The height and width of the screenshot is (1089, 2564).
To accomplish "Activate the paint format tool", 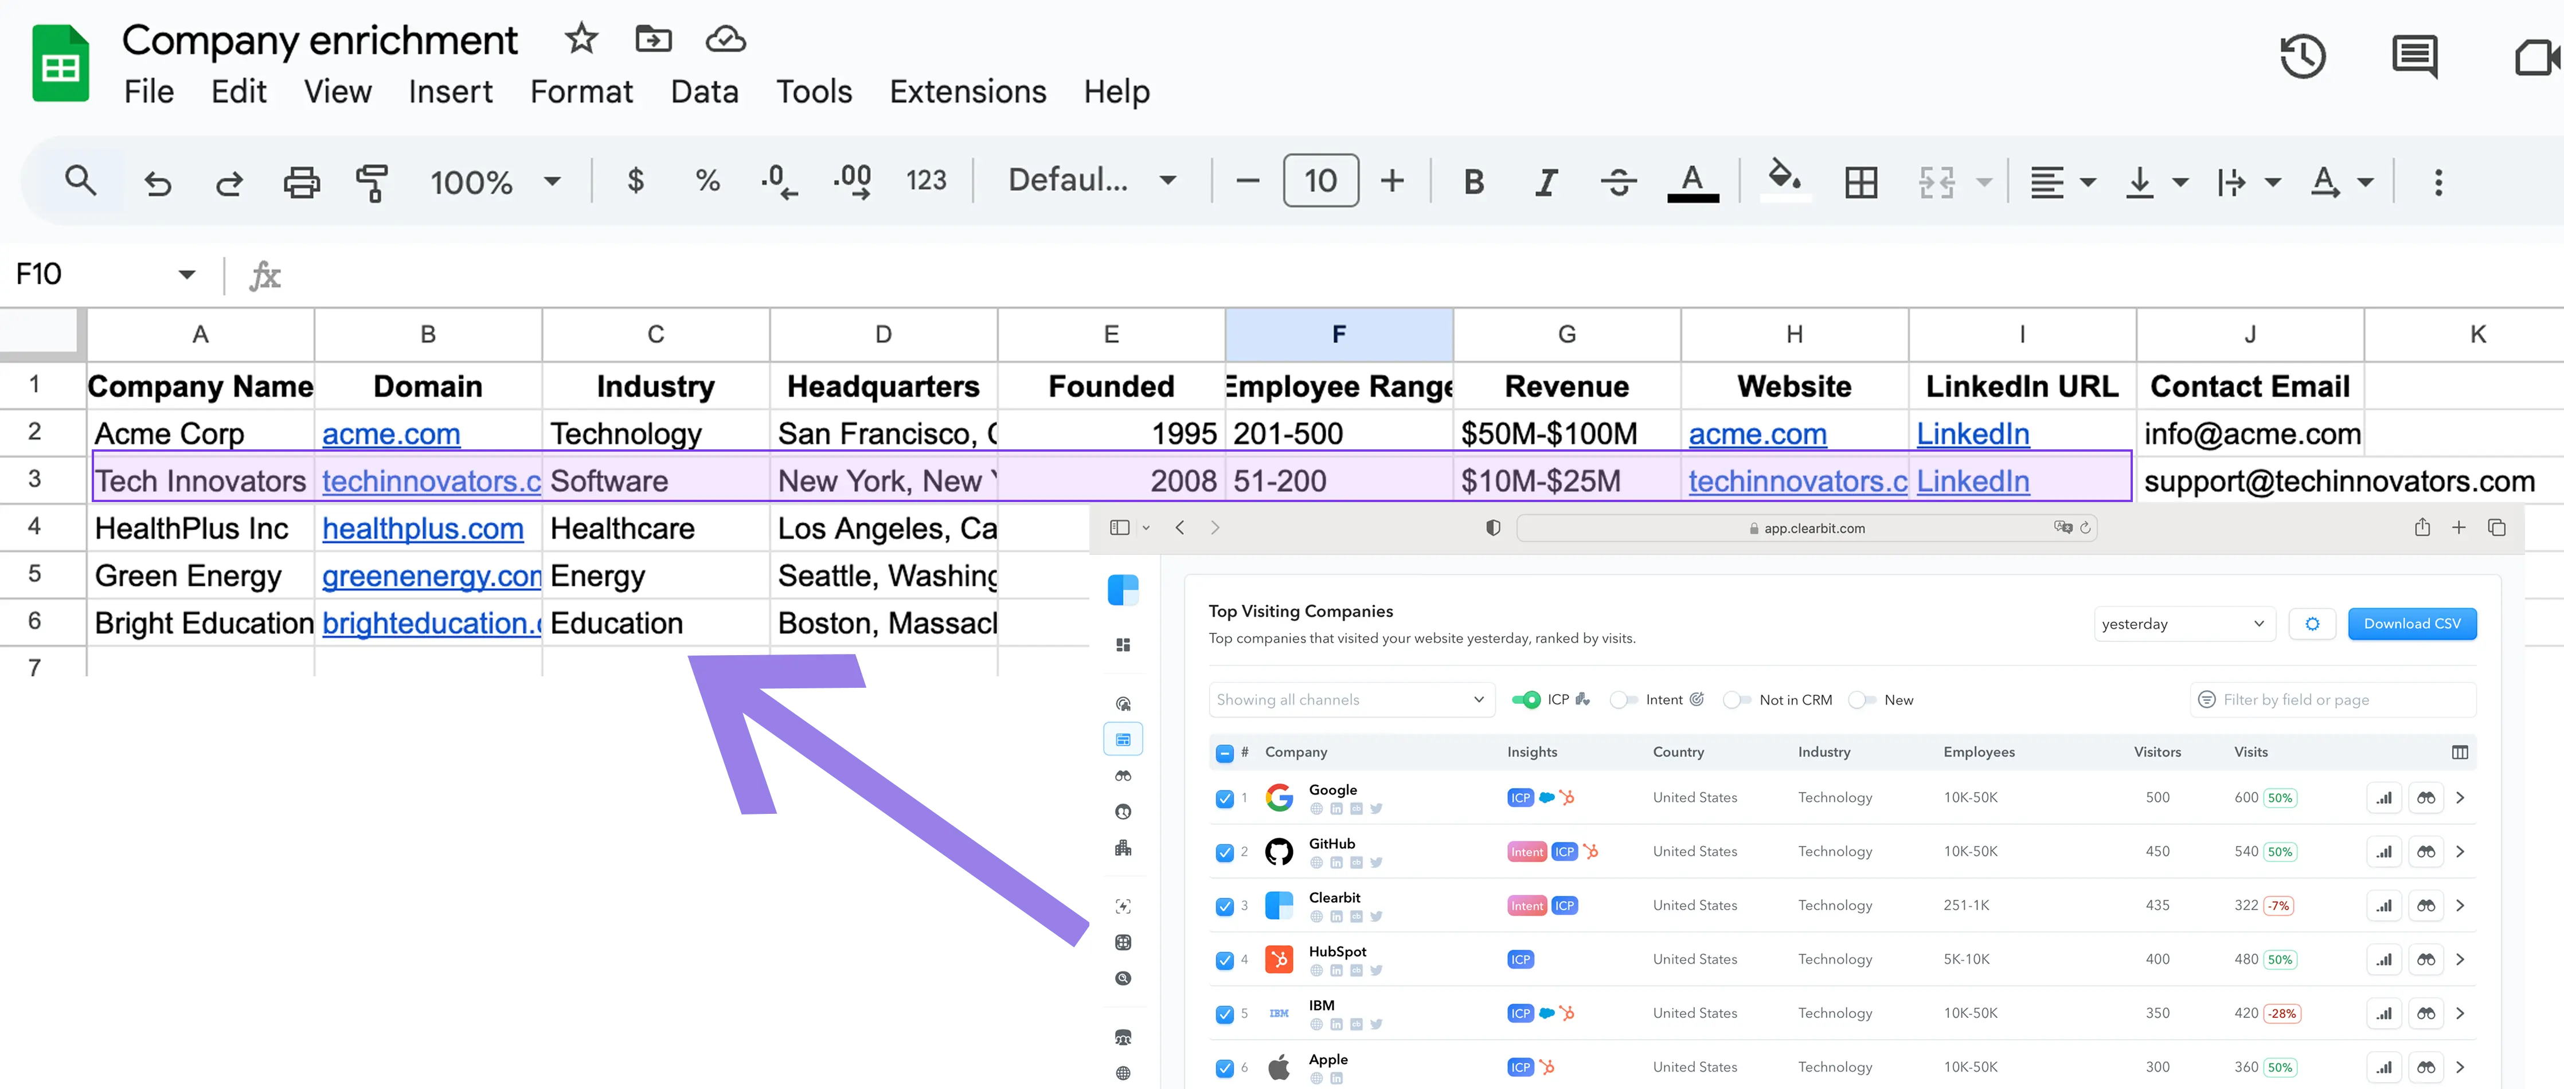I will click(372, 182).
